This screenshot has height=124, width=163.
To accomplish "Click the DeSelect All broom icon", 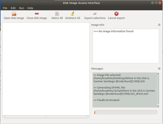I will 73,13.
